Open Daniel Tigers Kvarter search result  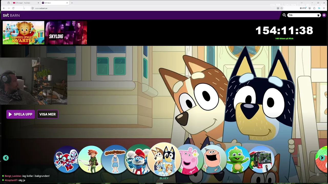point(23,33)
